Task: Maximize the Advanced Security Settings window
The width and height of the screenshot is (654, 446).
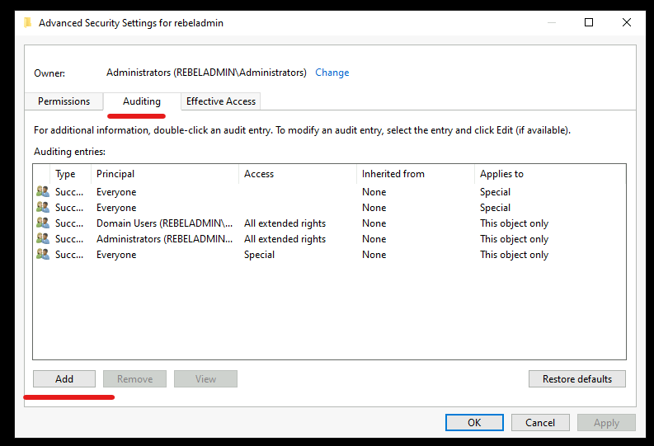Action: [x=589, y=22]
